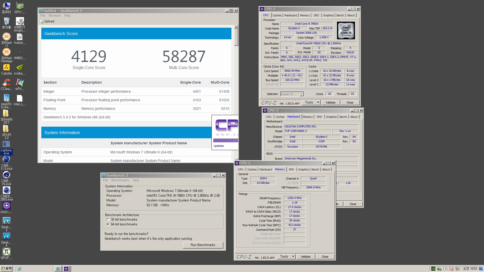The image size is (484, 272).
Task: Switch to About tab in CPU-Z Mainboard window
Action: [354, 117]
